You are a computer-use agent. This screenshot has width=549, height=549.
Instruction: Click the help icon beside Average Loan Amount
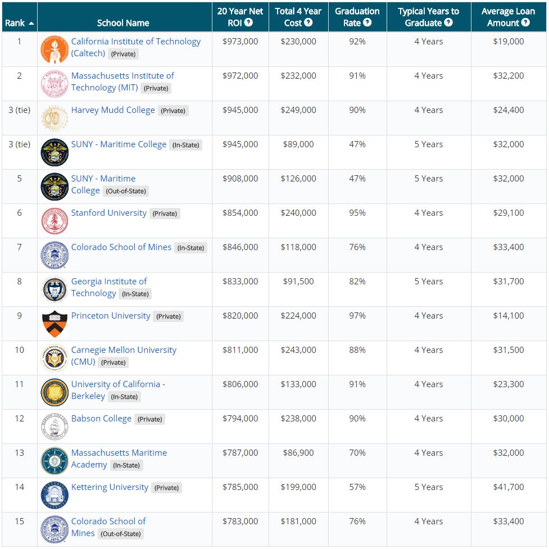coord(525,22)
